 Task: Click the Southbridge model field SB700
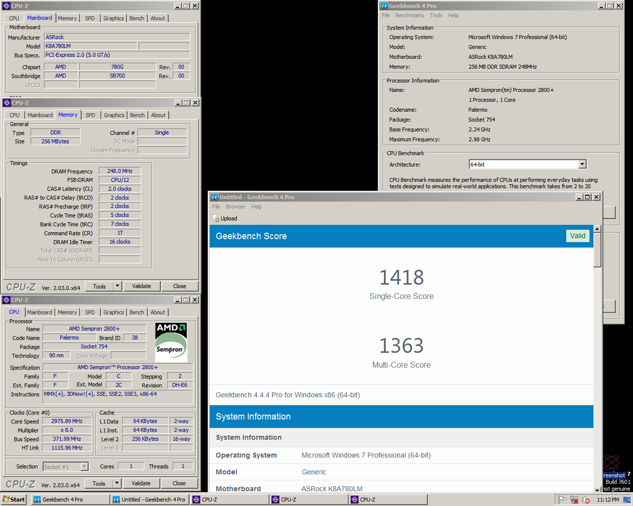point(117,76)
